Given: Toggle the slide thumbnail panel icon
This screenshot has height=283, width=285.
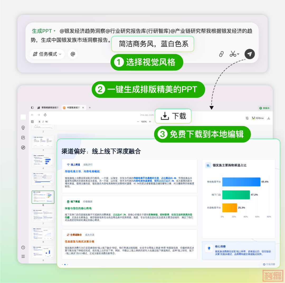Looking at the screenshot, I should [32, 122].
